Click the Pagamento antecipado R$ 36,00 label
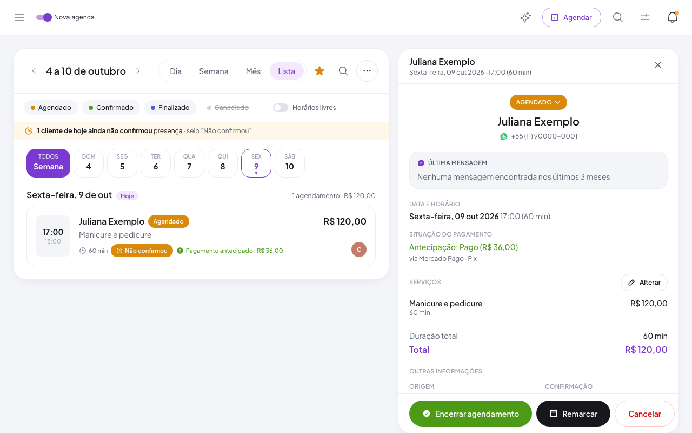This screenshot has width=692, height=433. [230, 251]
